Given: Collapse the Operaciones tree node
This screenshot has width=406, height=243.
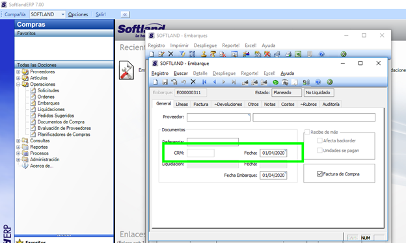Looking at the screenshot, I should tap(18, 84).
